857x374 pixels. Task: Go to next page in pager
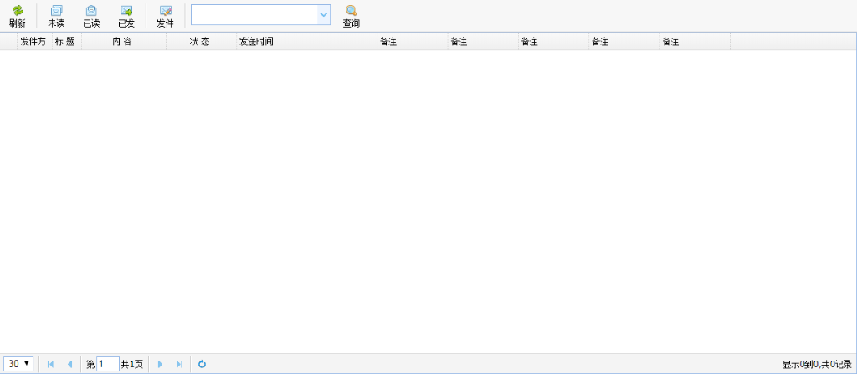tap(160, 364)
